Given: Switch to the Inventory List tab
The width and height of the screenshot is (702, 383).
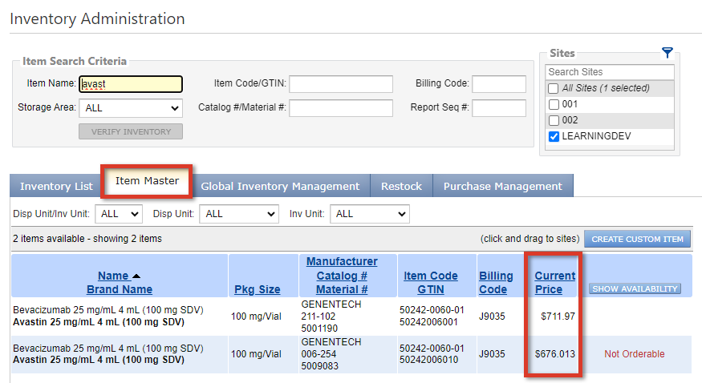Looking at the screenshot, I should (56, 186).
